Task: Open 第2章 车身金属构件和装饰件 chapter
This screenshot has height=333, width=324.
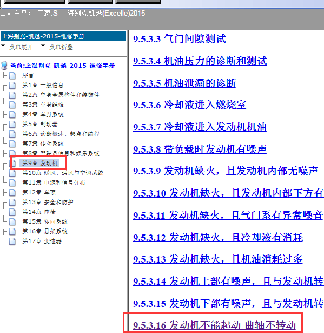Action: click(61, 95)
